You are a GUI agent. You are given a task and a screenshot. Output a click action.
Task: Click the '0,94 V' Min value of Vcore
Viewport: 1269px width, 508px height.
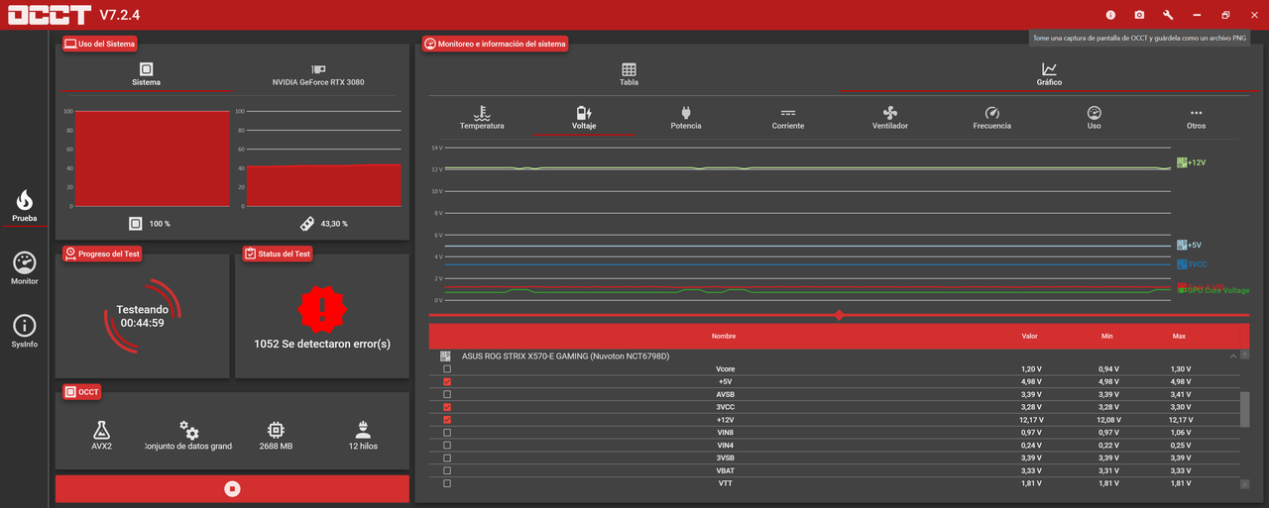pyautogui.click(x=1108, y=368)
